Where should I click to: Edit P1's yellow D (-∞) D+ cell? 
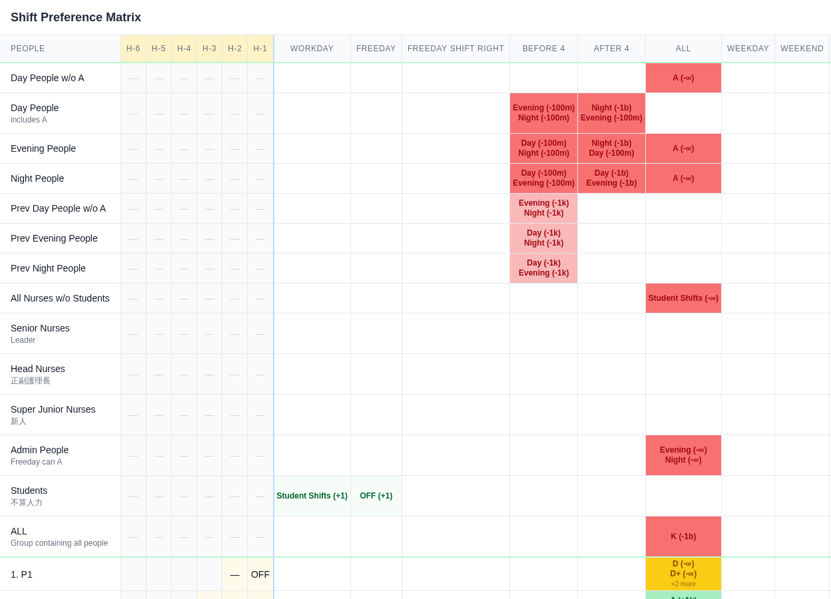[683, 574]
